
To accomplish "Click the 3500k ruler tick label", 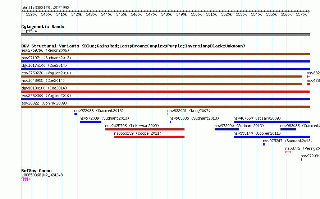I will (196, 15).
